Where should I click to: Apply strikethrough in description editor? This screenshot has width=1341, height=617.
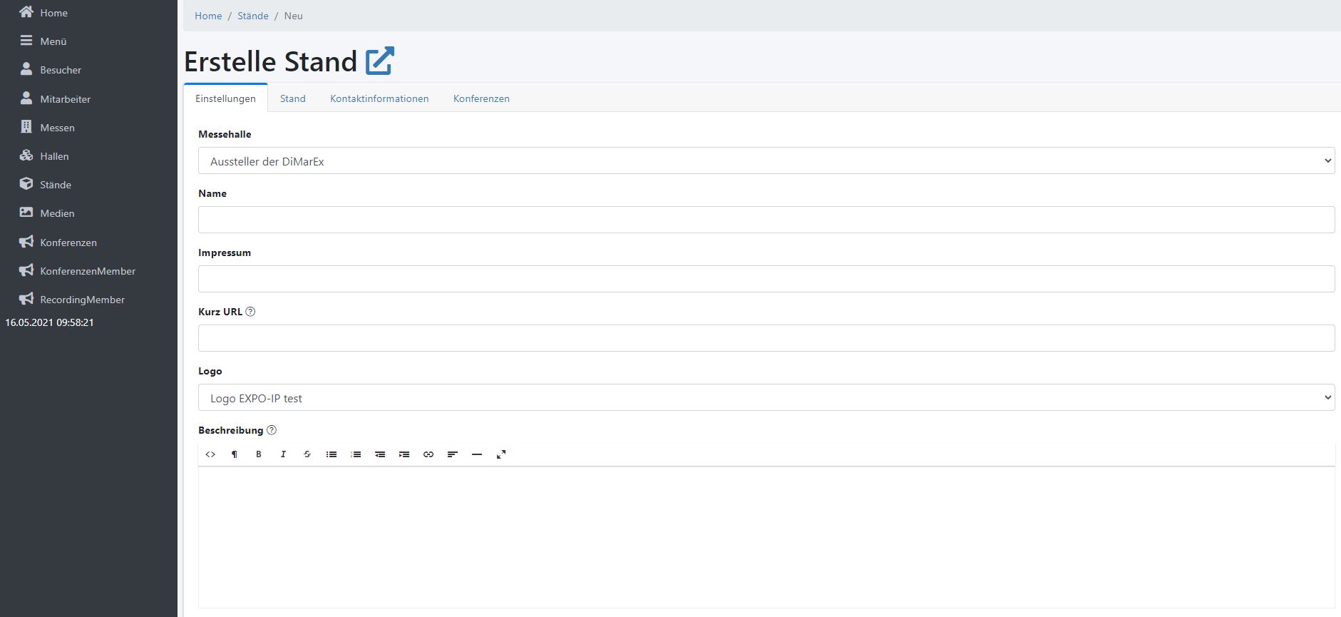307,454
